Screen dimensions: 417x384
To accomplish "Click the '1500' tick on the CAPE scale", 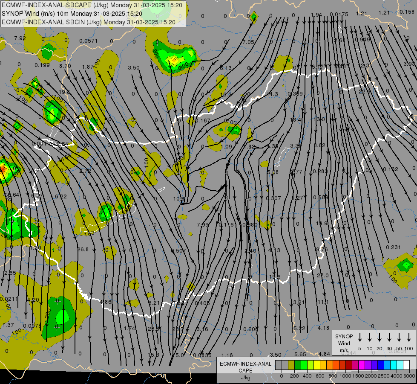I will pos(358,376).
